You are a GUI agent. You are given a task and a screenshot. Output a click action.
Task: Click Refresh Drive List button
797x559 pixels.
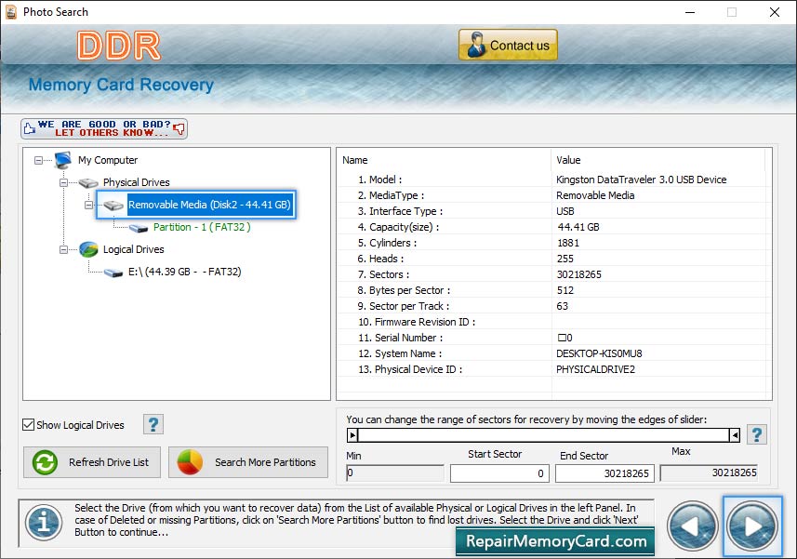click(x=92, y=462)
